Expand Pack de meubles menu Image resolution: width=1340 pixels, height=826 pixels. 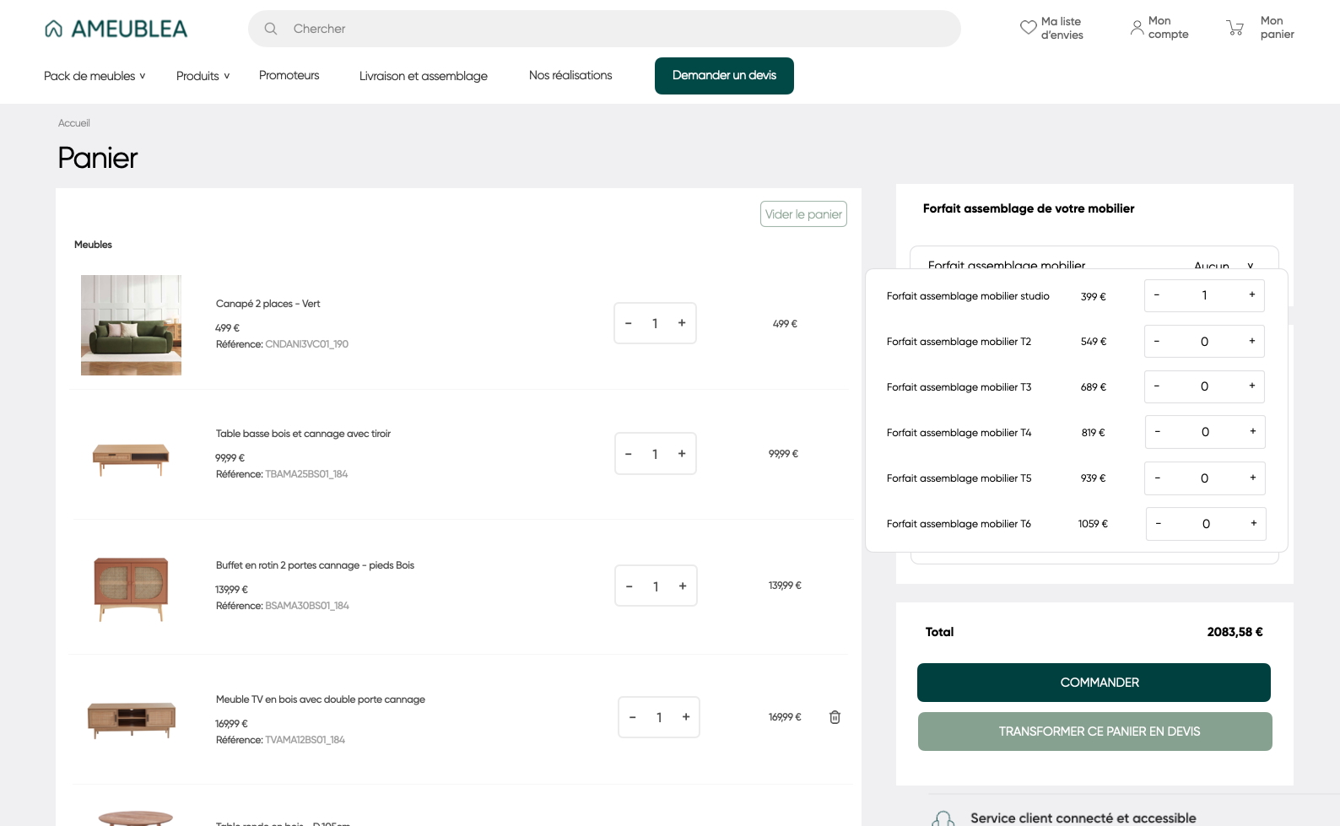tap(95, 76)
